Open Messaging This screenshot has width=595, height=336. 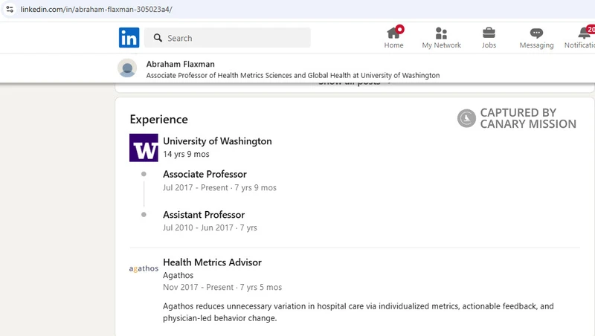pyautogui.click(x=536, y=38)
